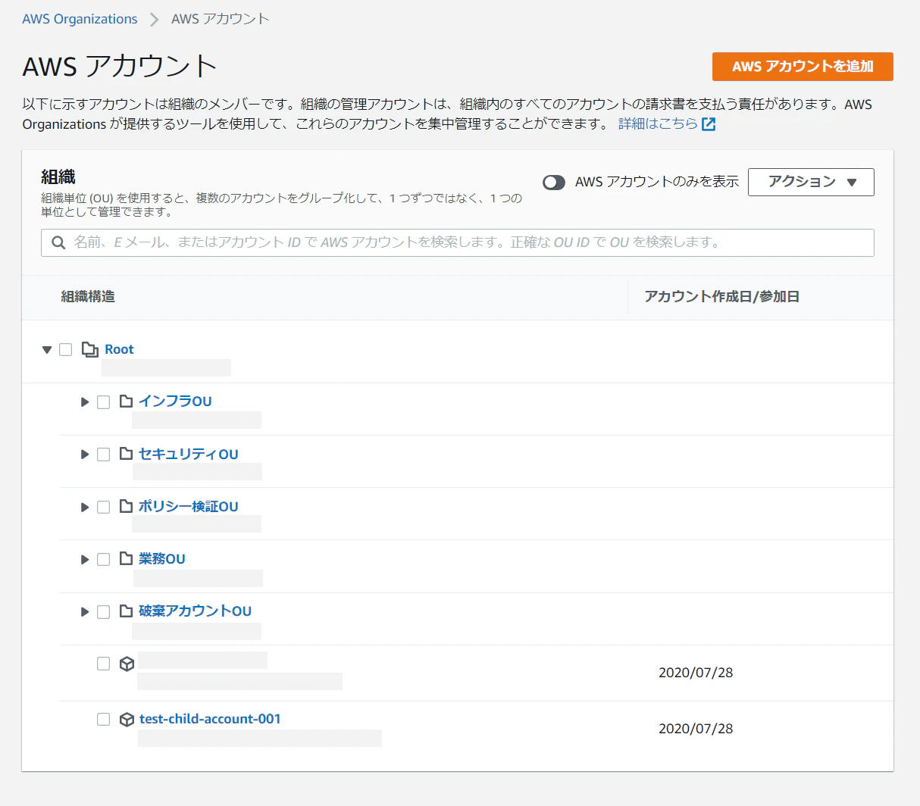
Task: Check the 破棄アカウントOU checkbox
Action: click(104, 611)
